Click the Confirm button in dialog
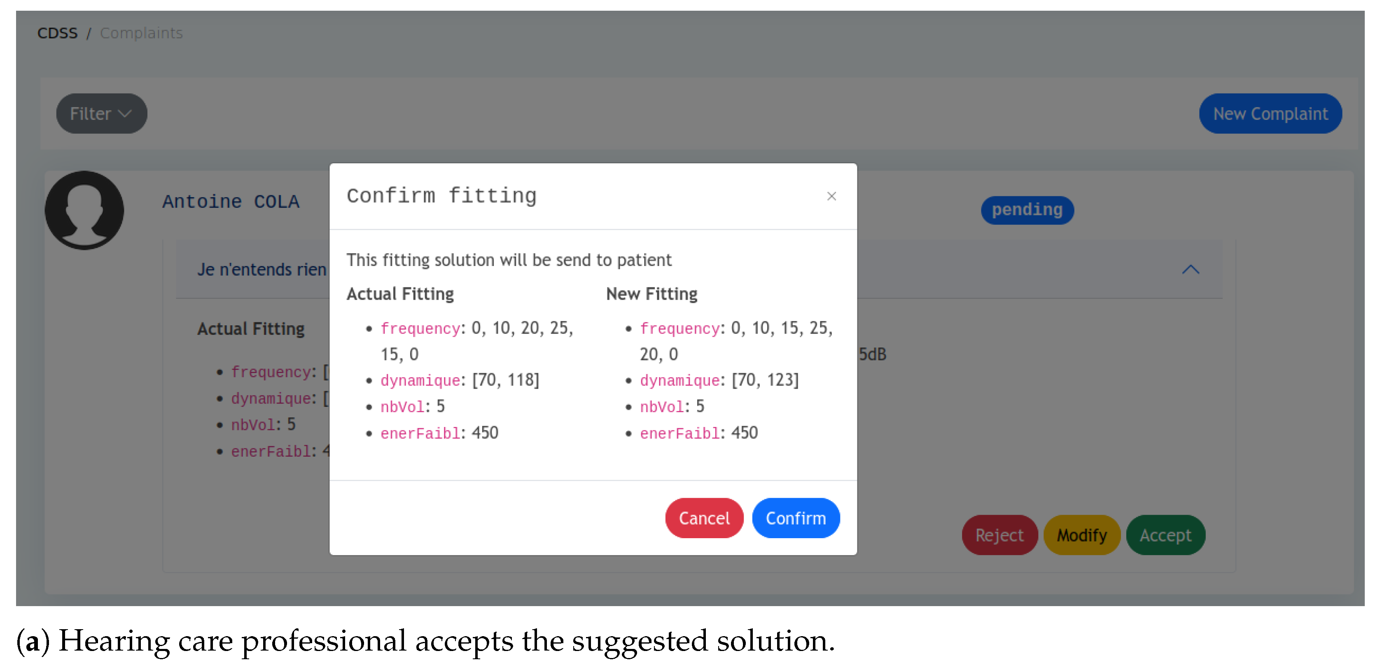Viewport: 1380px width, 672px height. pos(795,518)
